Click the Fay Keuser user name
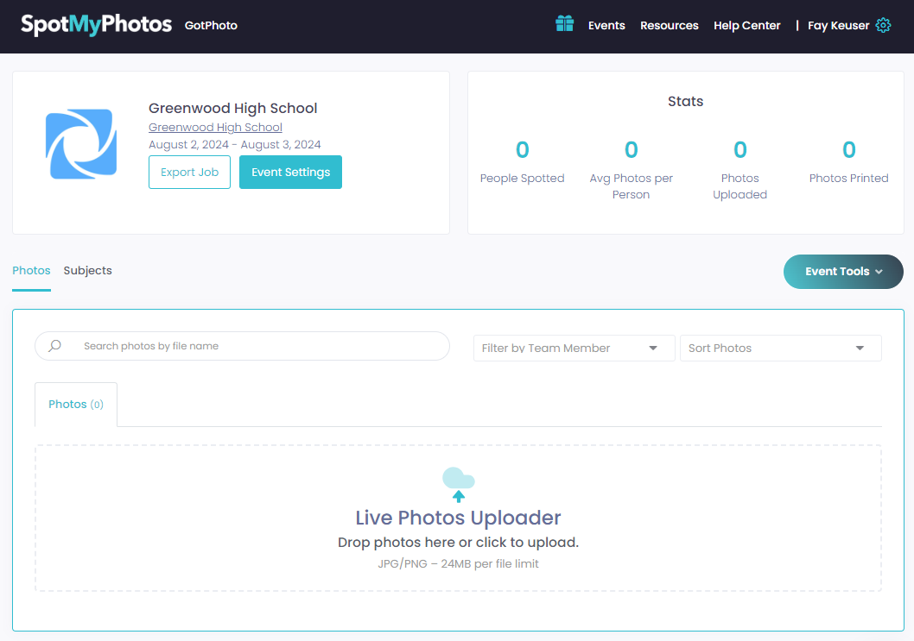Screen dimensions: 914x641 [x=838, y=26]
